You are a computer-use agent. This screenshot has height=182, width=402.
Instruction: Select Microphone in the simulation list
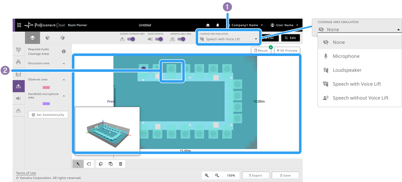pos(360,56)
